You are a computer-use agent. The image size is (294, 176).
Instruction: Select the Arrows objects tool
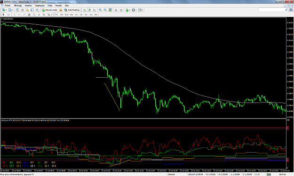49,15
